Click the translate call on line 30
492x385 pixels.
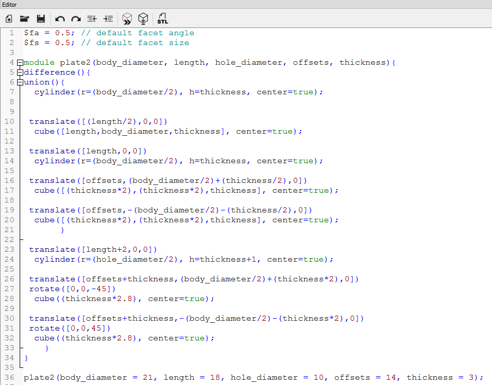point(197,318)
